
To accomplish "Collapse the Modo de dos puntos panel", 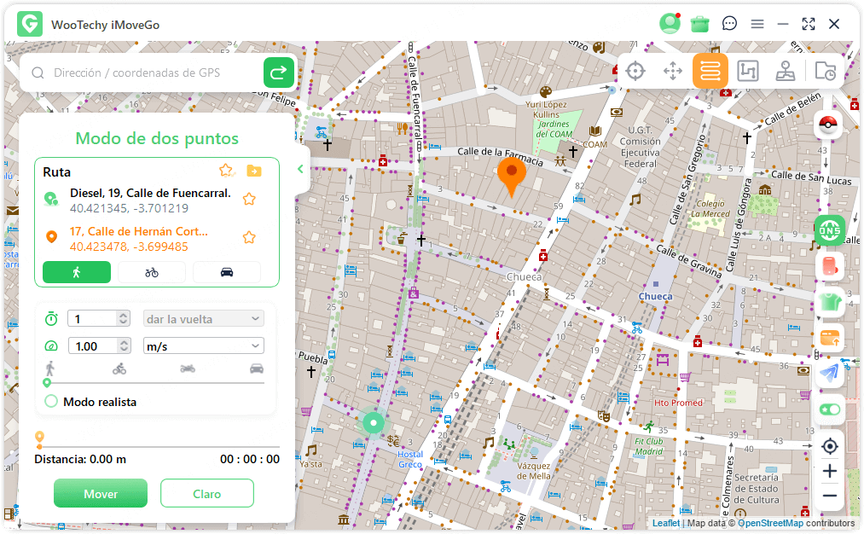I will coord(299,168).
